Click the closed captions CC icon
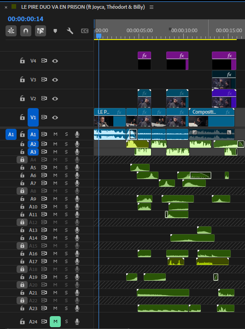Image resolution: width=245 pixels, height=329 pixels. pos(85,31)
